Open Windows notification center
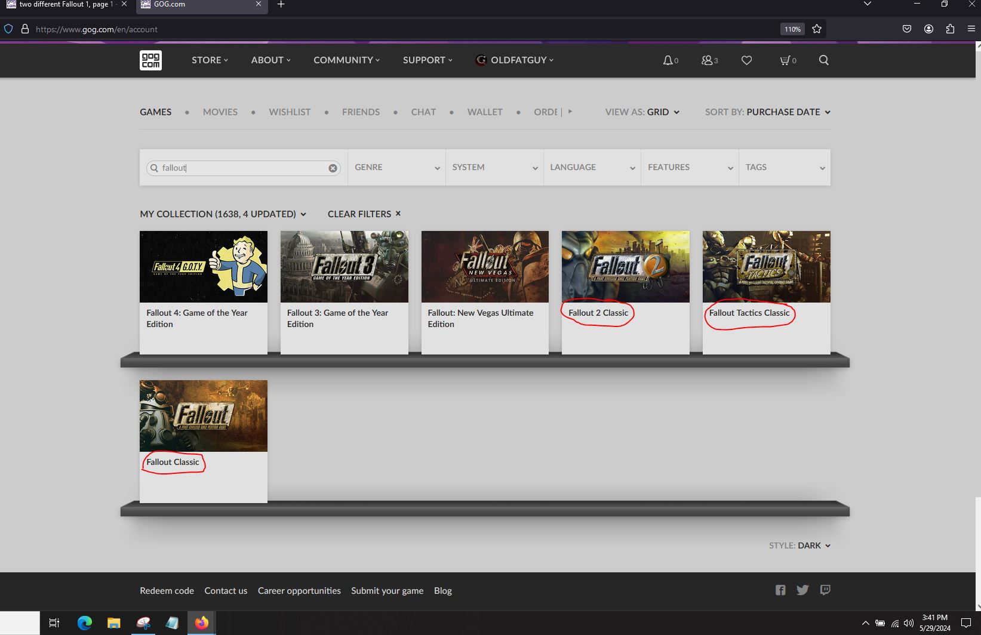Screen dimensions: 981x635 click(x=966, y=623)
